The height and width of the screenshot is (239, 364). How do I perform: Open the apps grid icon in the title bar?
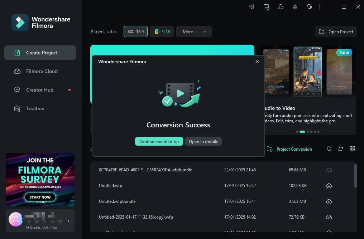(295, 7)
